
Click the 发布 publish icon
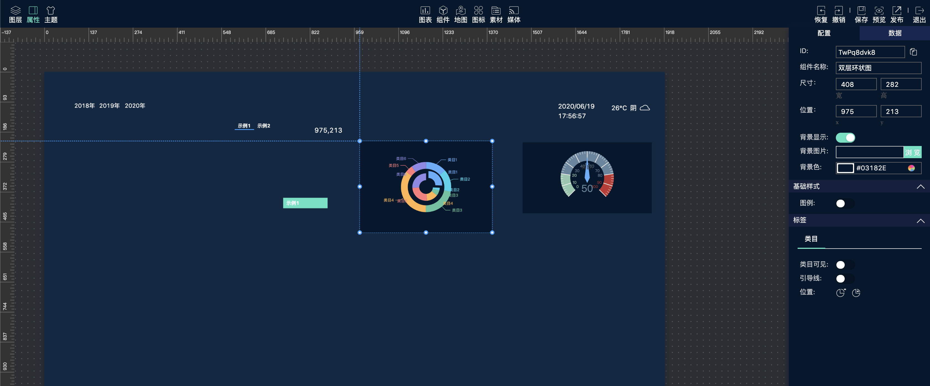pos(896,14)
